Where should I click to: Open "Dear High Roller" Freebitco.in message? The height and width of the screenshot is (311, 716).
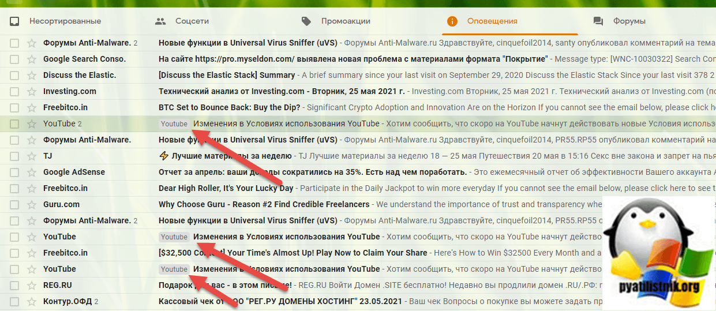[226, 188]
